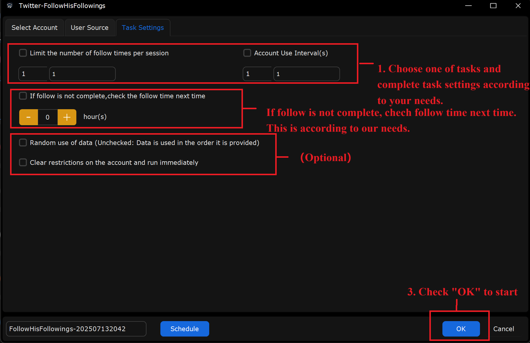This screenshot has width=530, height=343.
Task: Click OK to start the task
Action: 461,329
